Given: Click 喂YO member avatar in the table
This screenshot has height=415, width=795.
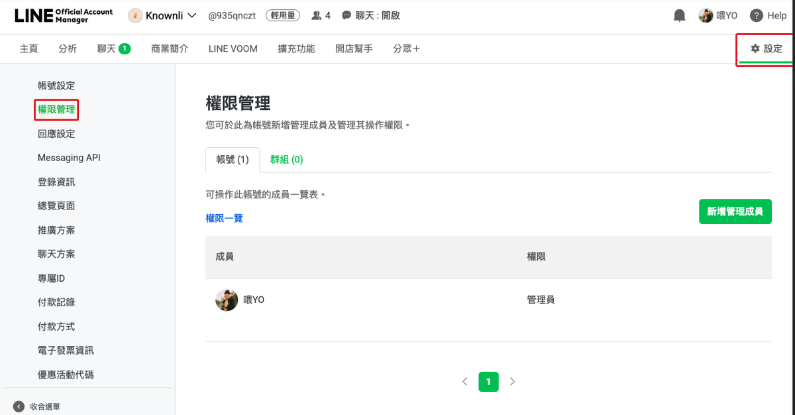Looking at the screenshot, I should 227,300.
